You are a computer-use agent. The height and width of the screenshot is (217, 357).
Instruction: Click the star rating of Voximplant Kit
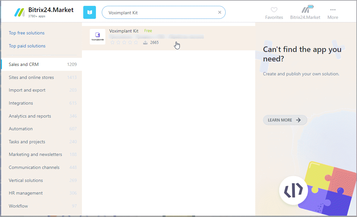click(124, 43)
